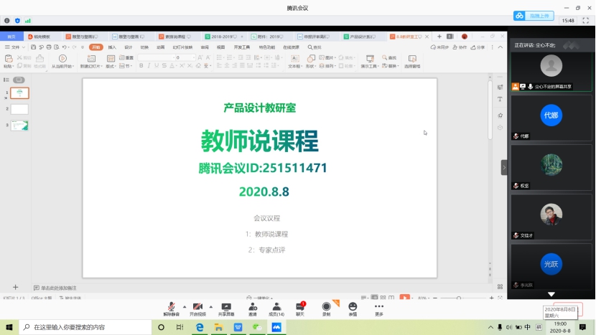Open the 节 section dropdown
This screenshot has height=335, width=596.
click(x=126, y=66)
